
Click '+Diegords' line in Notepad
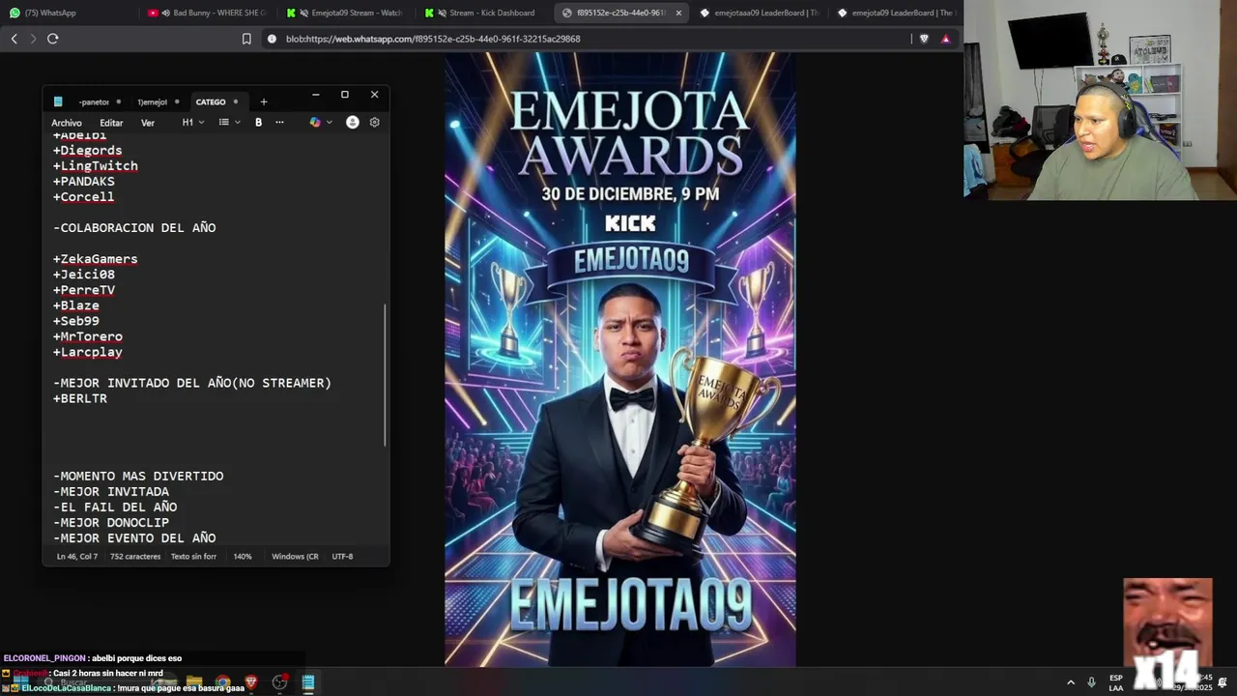click(87, 151)
